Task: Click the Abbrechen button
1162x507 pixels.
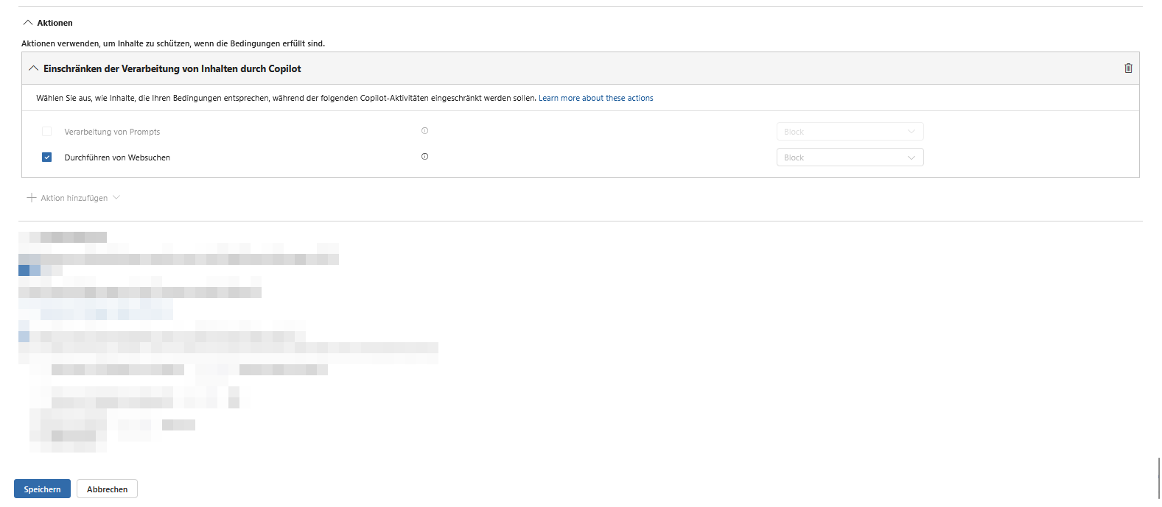Action: tap(107, 489)
